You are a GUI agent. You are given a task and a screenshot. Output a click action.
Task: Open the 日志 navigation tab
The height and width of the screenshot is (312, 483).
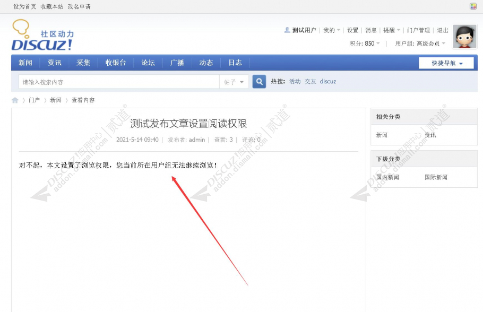coord(235,63)
